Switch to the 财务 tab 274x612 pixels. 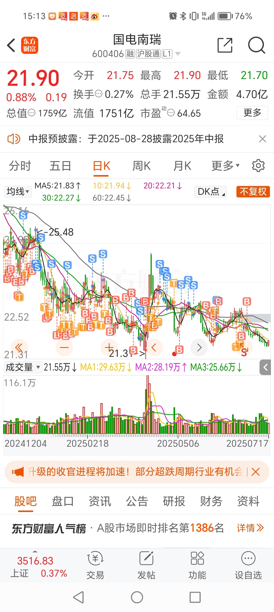pyautogui.click(x=211, y=501)
